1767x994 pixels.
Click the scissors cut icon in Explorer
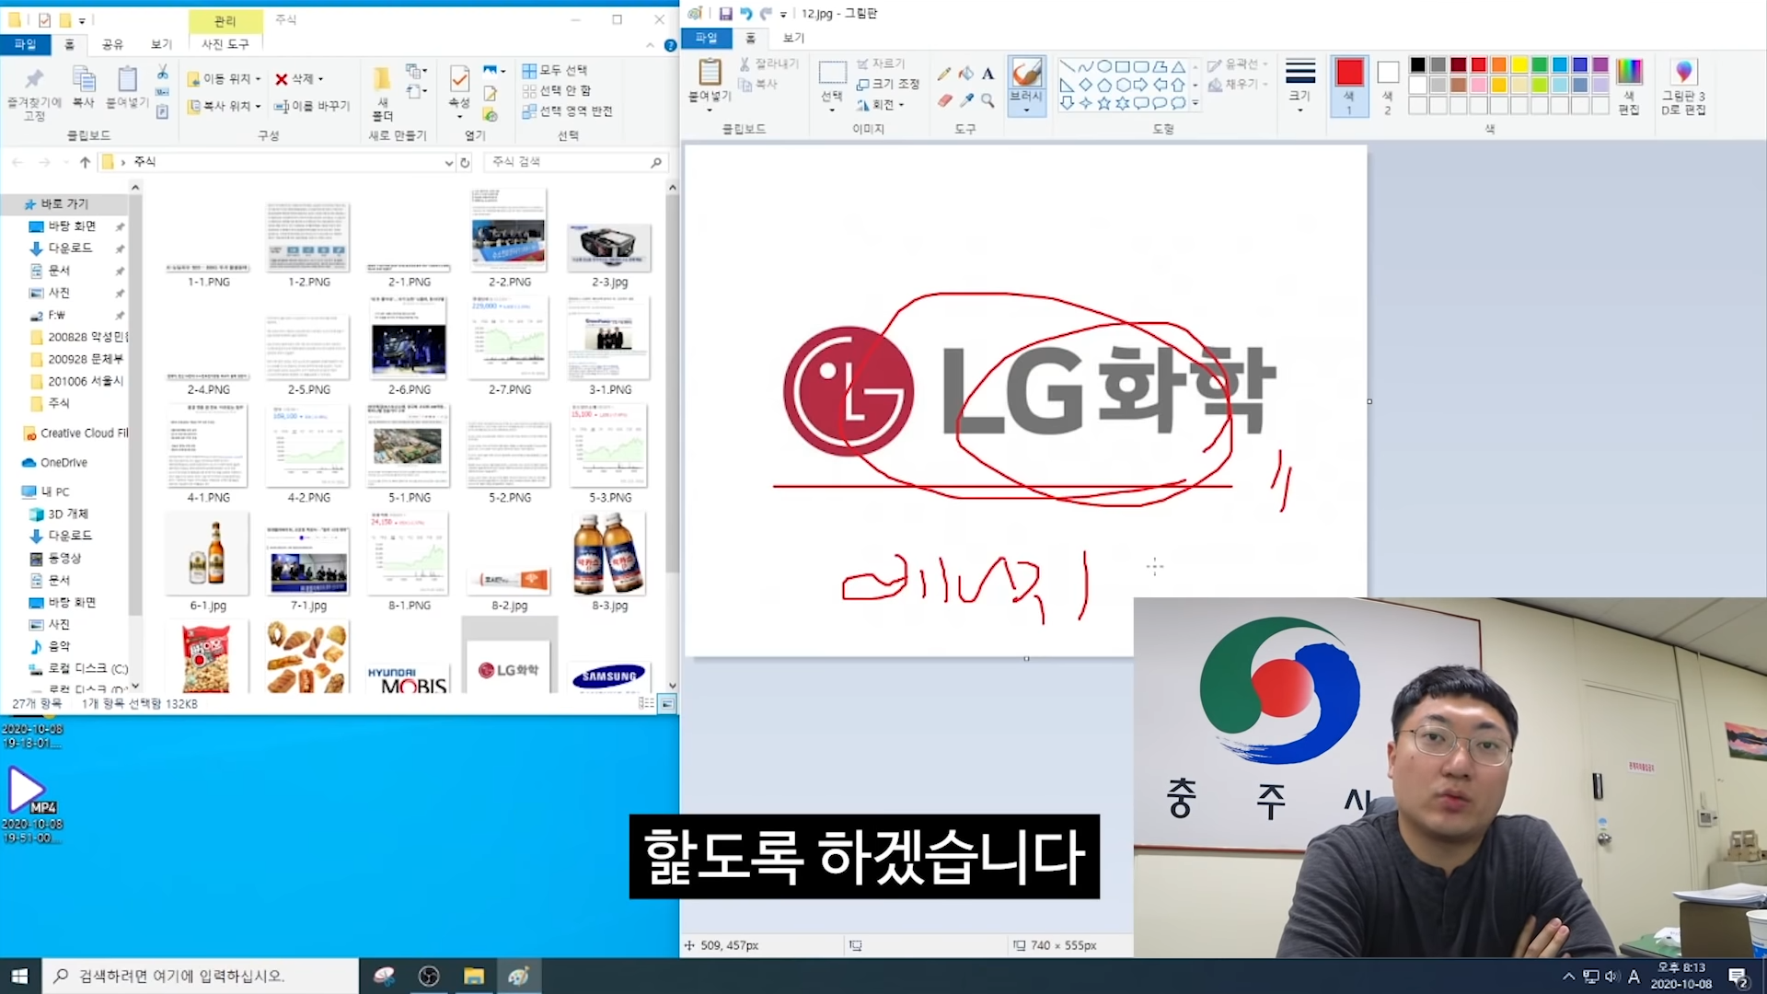(x=162, y=72)
